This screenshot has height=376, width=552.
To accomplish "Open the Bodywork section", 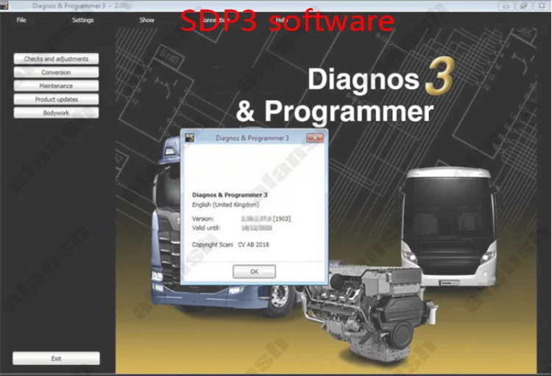I will [x=57, y=113].
